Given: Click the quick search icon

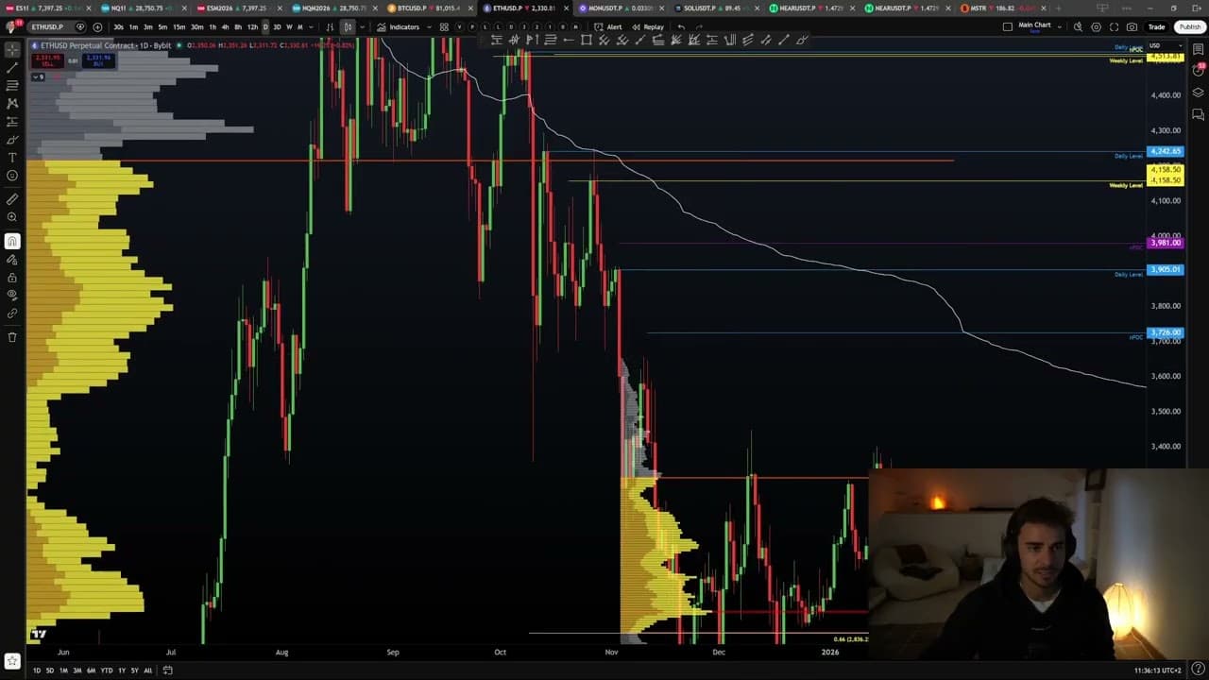Looking at the screenshot, I should (x=1078, y=26).
